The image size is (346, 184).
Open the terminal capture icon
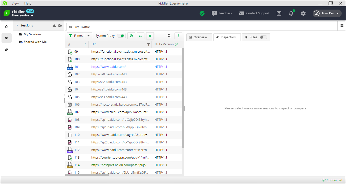(141, 36)
